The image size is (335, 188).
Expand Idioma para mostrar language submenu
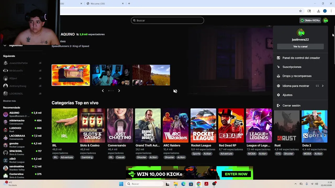coord(300,86)
